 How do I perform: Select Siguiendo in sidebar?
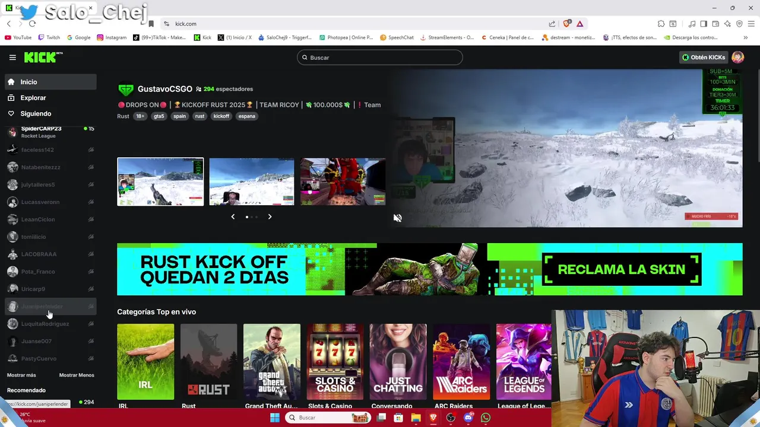[50, 113]
